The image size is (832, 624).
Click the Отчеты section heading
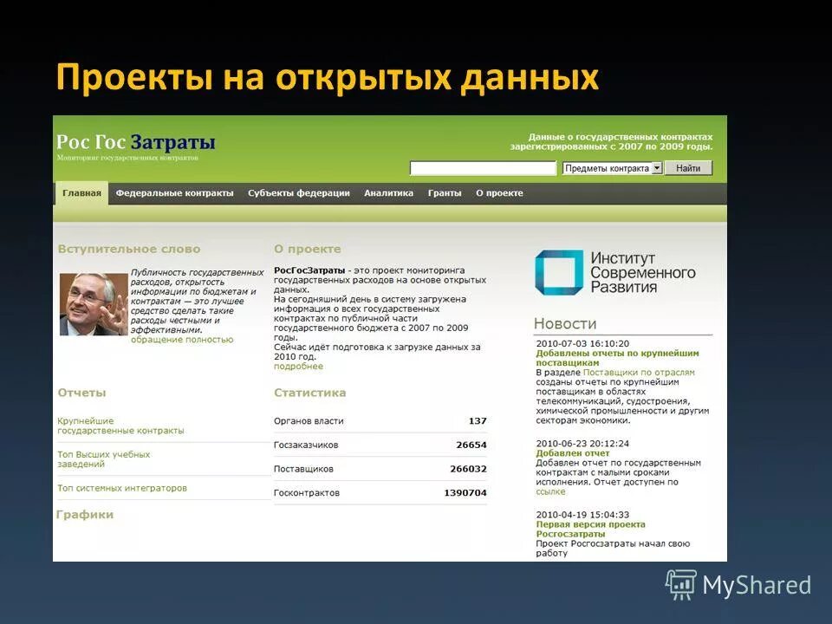[x=81, y=393]
